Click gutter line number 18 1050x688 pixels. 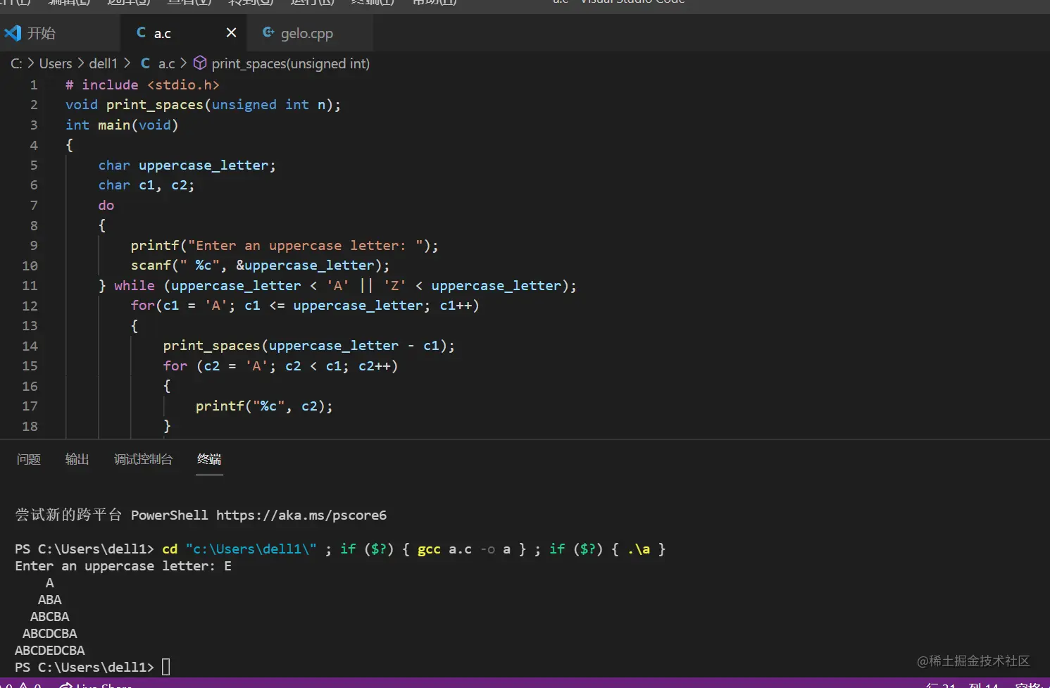click(30, 426)
